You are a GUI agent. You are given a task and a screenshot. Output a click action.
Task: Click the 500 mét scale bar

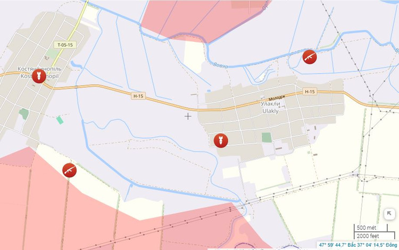[371, 228]
